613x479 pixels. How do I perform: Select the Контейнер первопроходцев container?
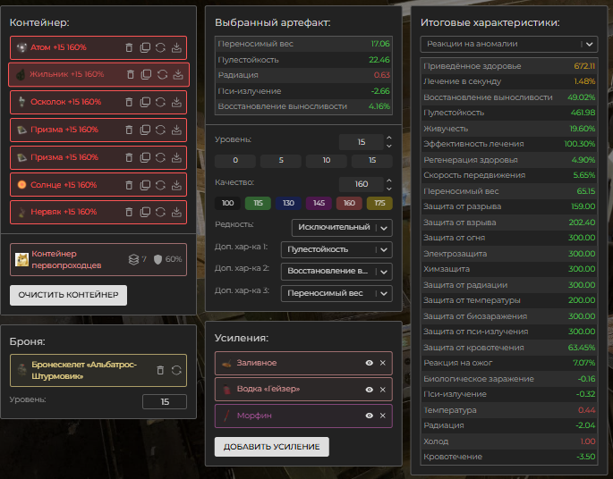98,259
